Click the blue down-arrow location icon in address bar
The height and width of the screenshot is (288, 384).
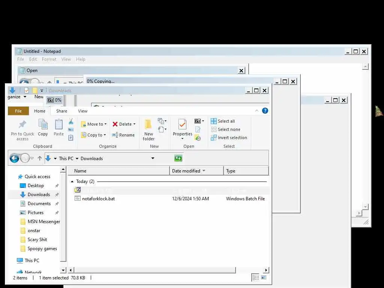click(x=48, y=158)
